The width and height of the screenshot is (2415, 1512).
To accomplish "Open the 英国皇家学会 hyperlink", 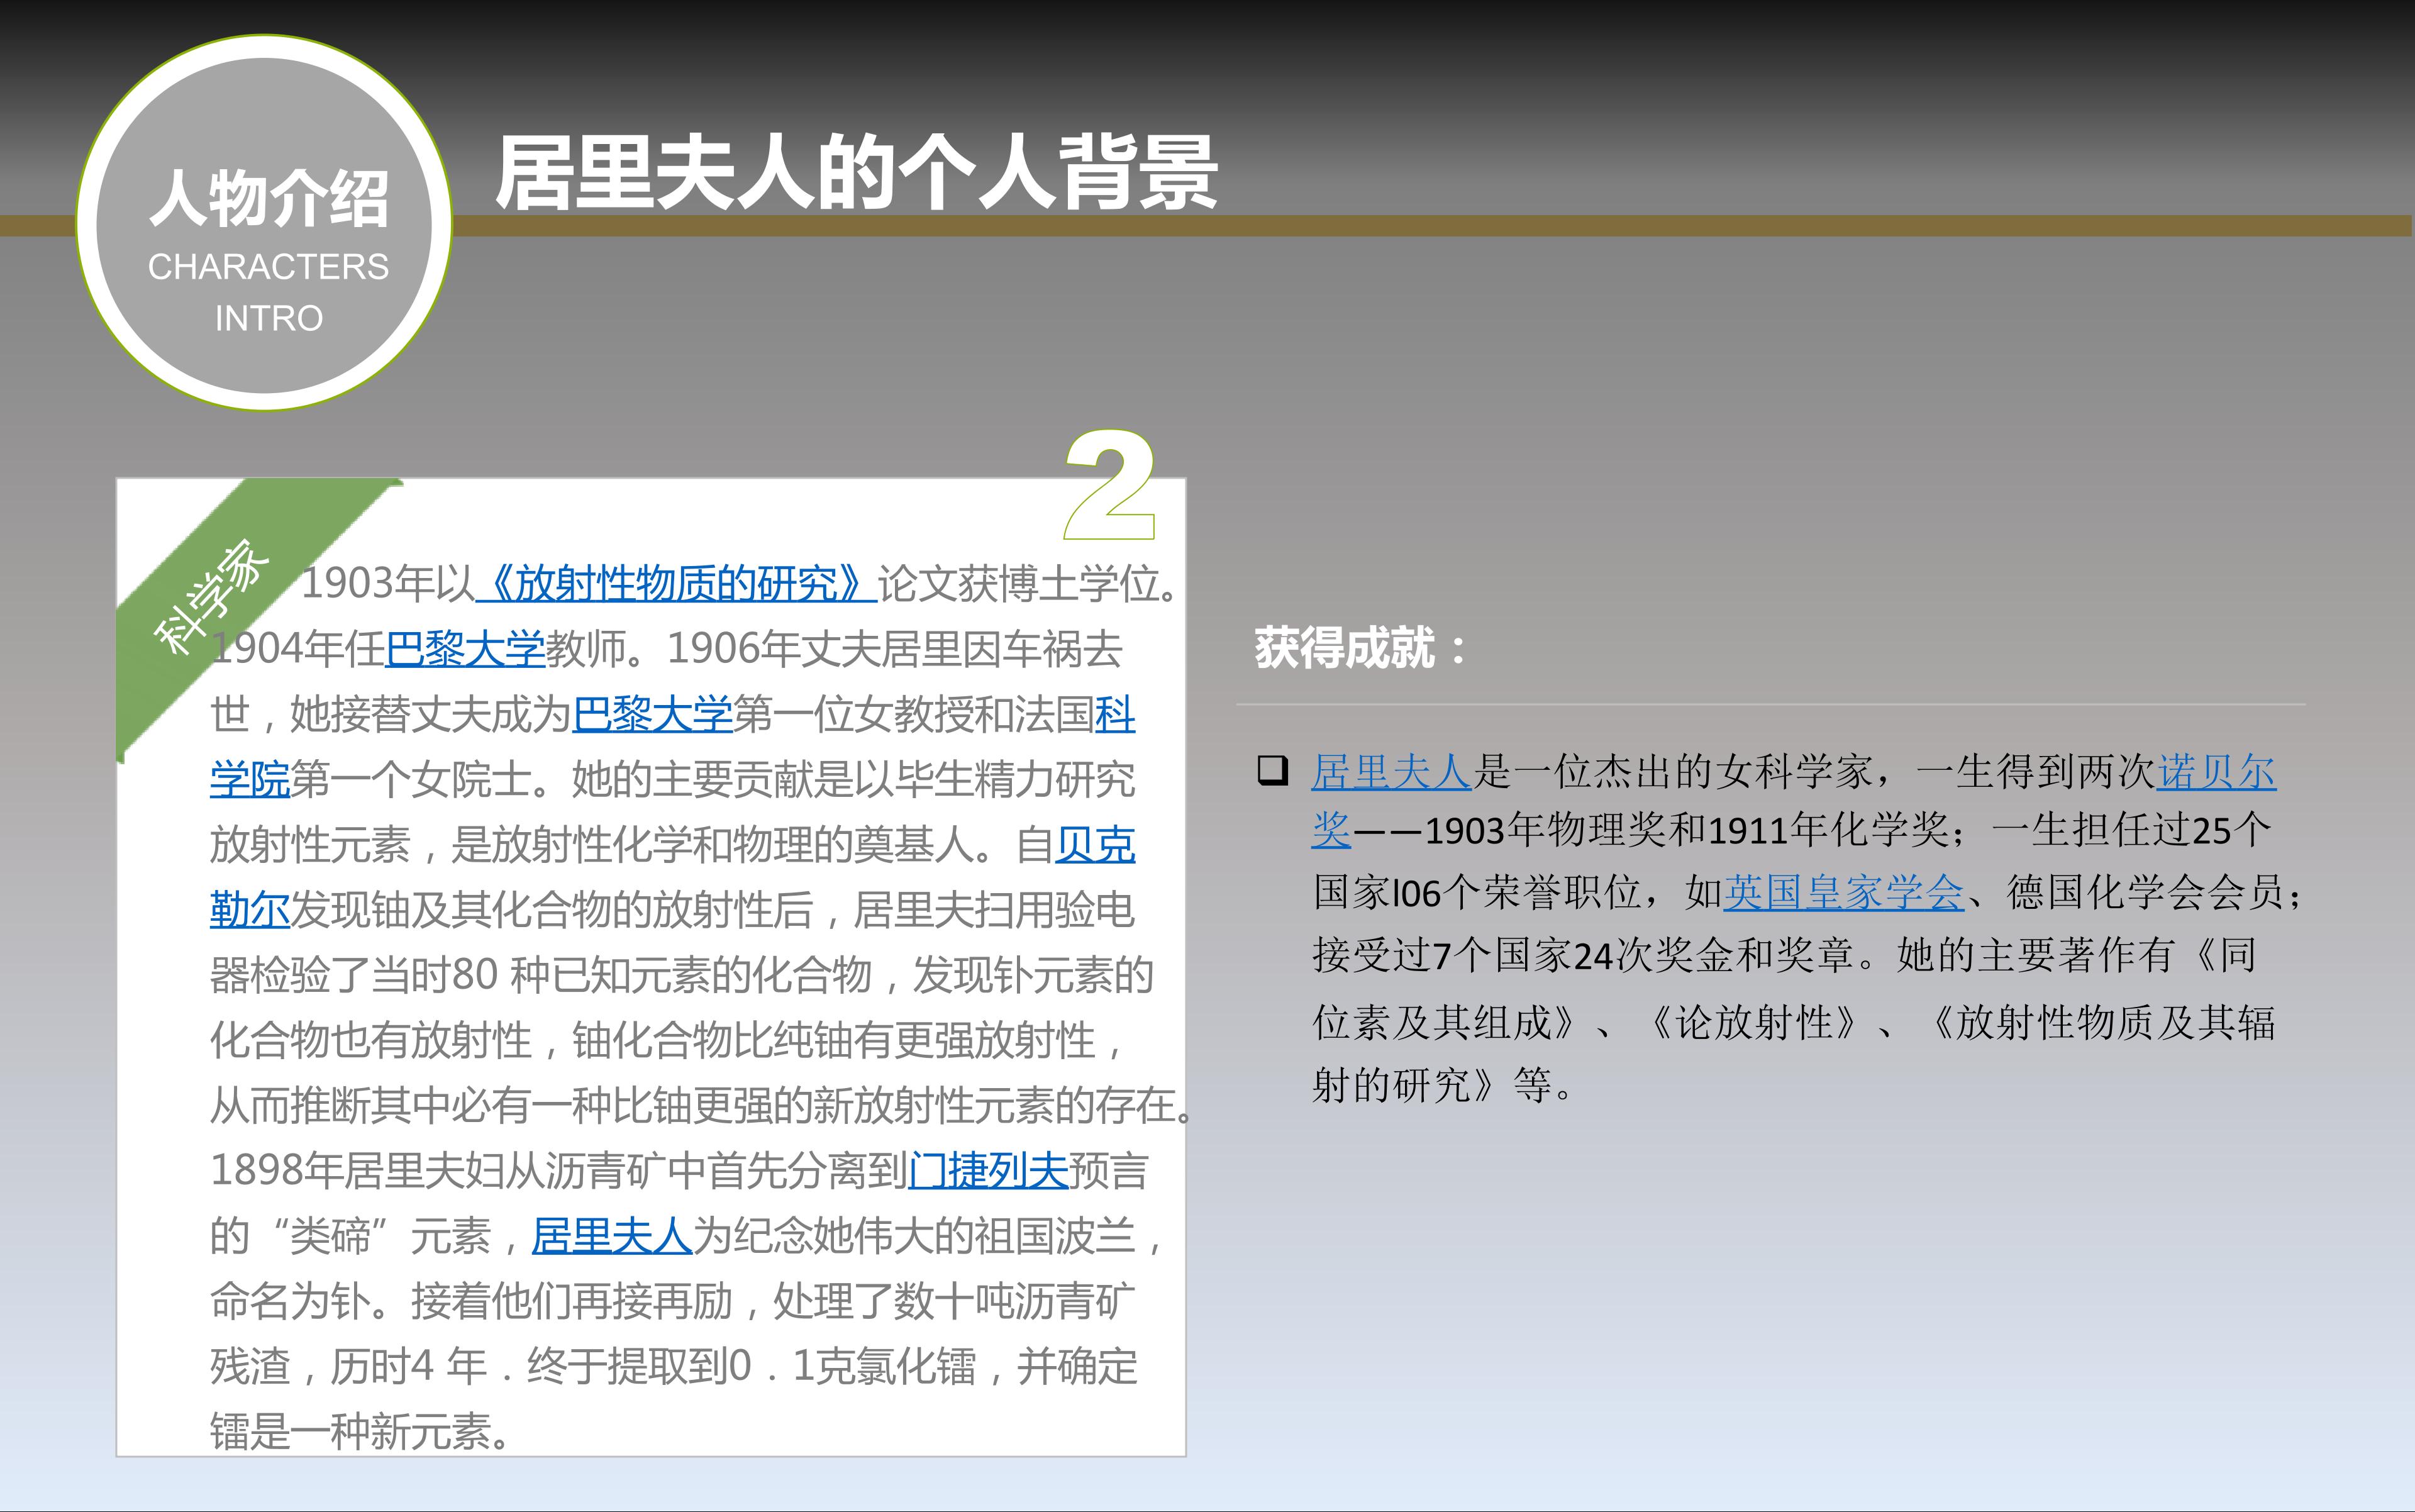I will coord(1844,892).
